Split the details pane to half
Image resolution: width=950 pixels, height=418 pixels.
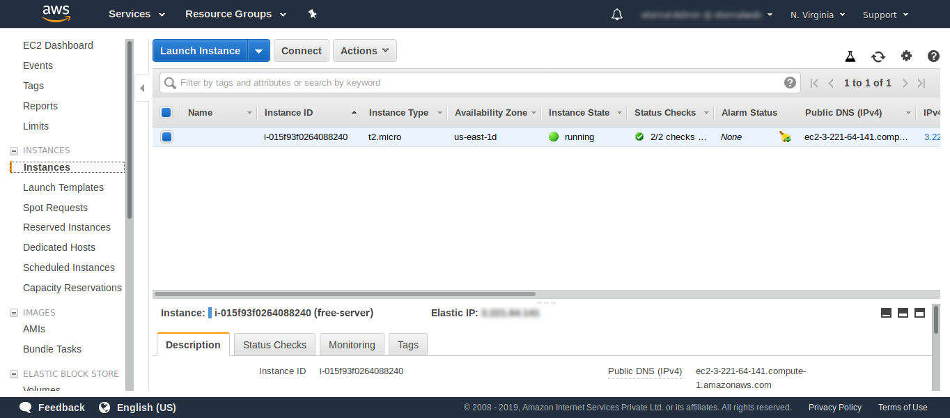point(903,313)
